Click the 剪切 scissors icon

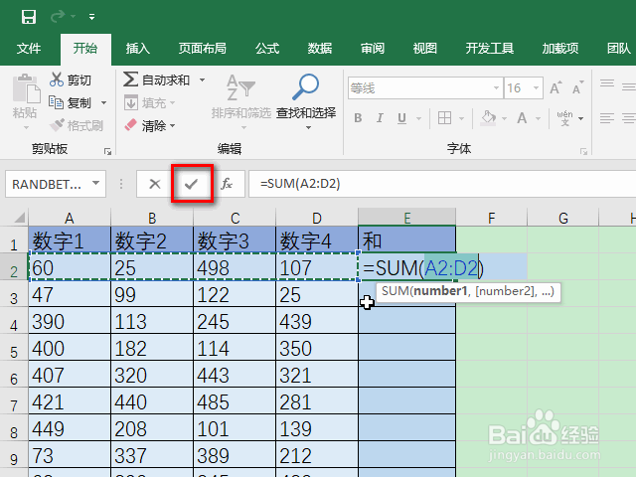(x=57, y=79)
